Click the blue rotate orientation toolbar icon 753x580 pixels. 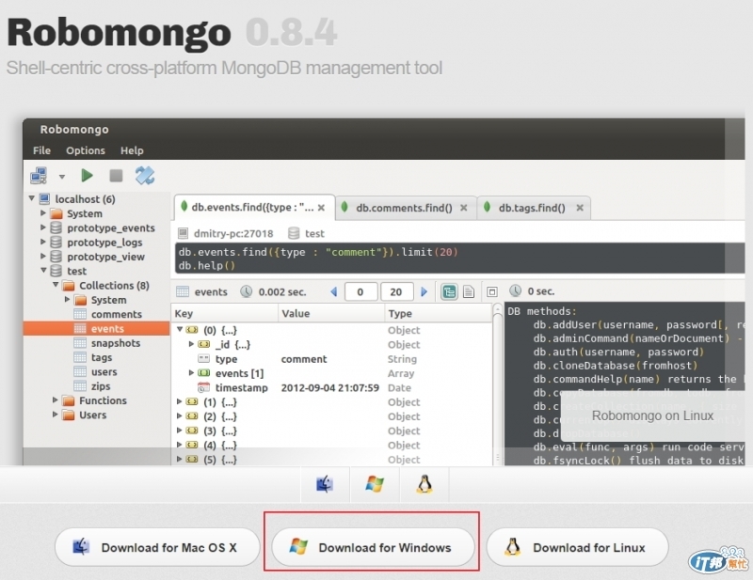(x=145, y=176)
